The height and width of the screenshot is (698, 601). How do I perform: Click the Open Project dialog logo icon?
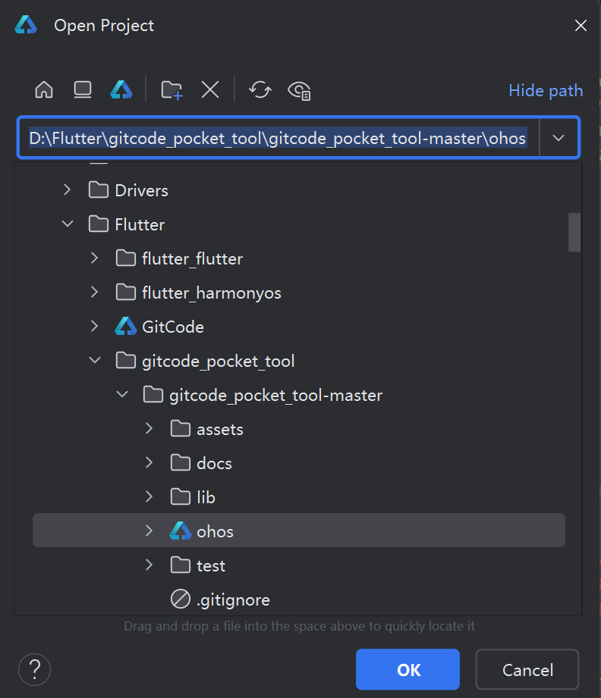[25, 24]
